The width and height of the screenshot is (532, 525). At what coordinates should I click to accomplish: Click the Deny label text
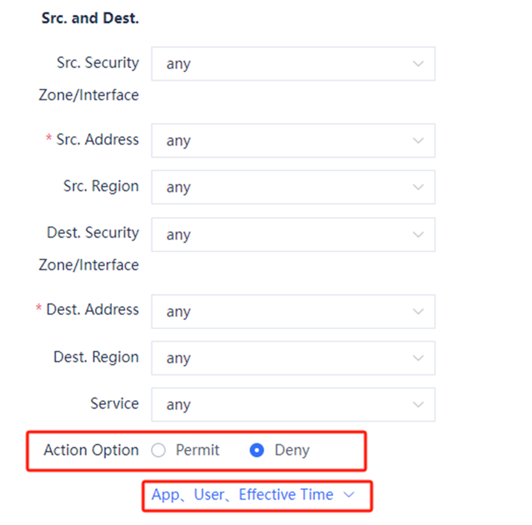[292, 450]
